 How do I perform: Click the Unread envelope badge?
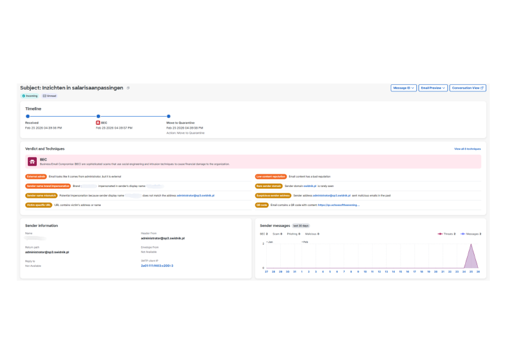(49, 96)
